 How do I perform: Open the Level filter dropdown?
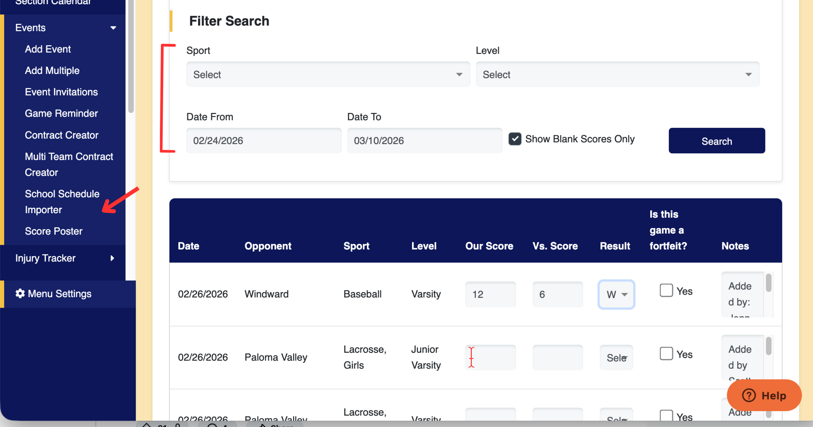617,75
